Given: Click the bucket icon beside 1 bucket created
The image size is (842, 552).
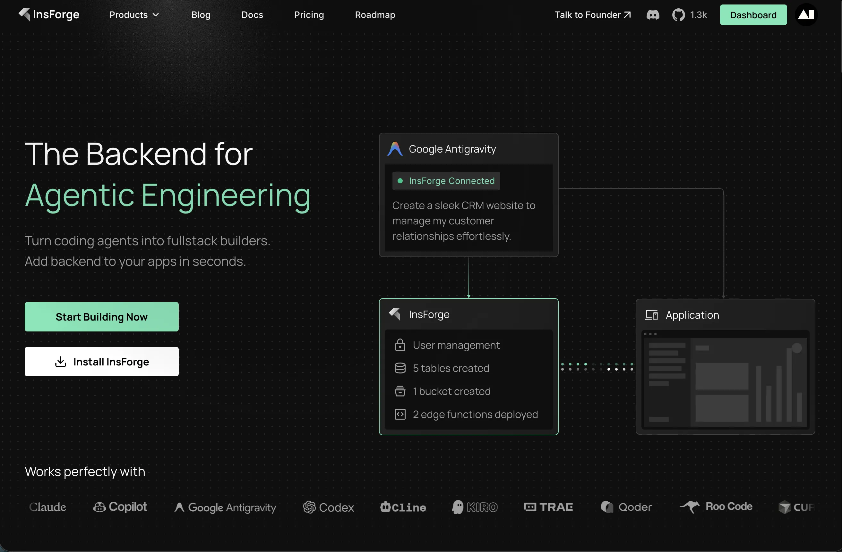Looking at the screenshot, I should (x=400, y=391).
